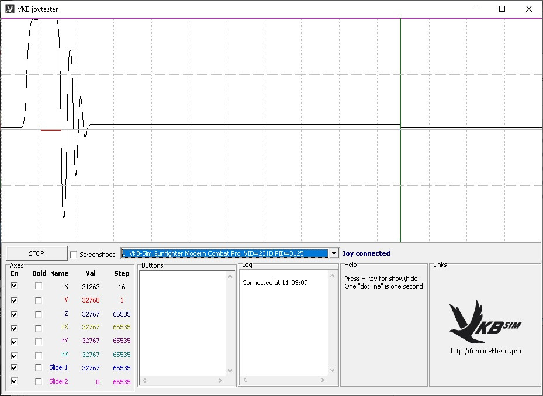Image resolution: width=543 pixels, height=396 pixels.
Task: Toggle Bold for the rX axis
Action: point(39,328)
